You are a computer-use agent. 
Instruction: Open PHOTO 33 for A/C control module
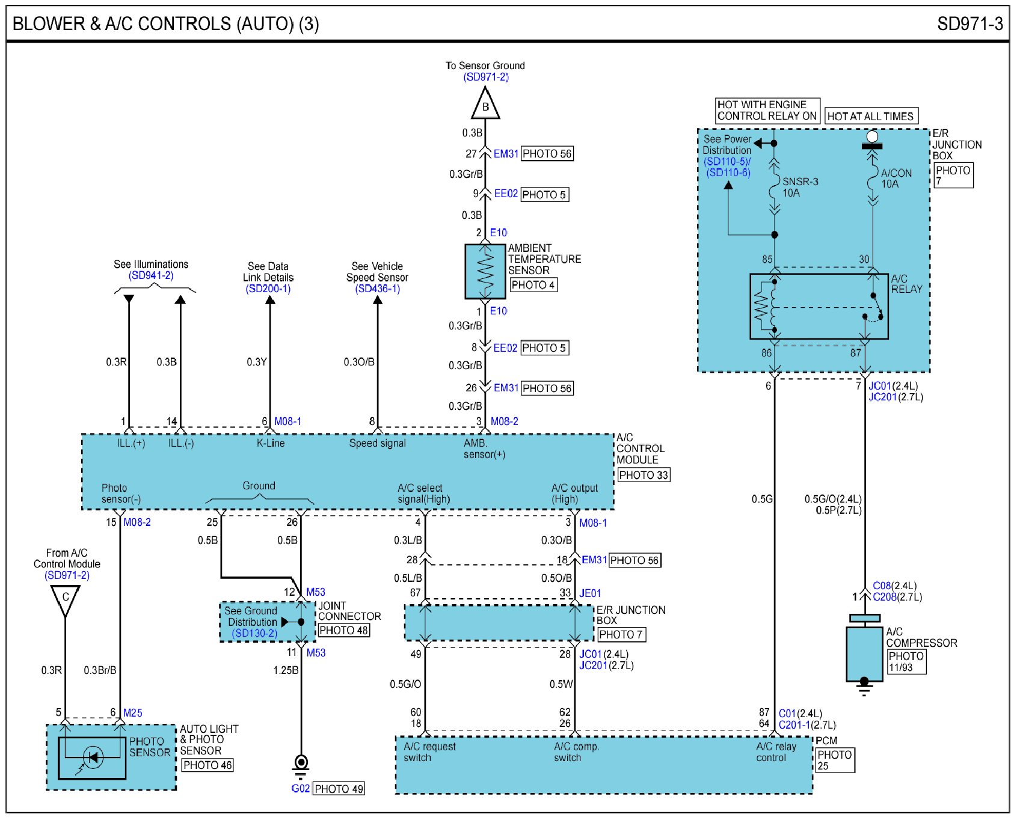(x=644, y=476)
